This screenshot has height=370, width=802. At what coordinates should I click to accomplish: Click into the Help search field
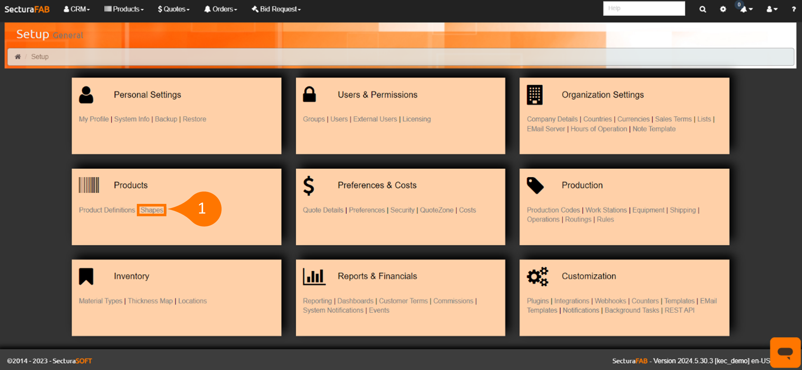pyautogui.click(x=644, y=8)
